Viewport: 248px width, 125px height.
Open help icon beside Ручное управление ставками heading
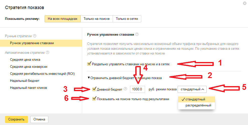[x=137, y=34]
